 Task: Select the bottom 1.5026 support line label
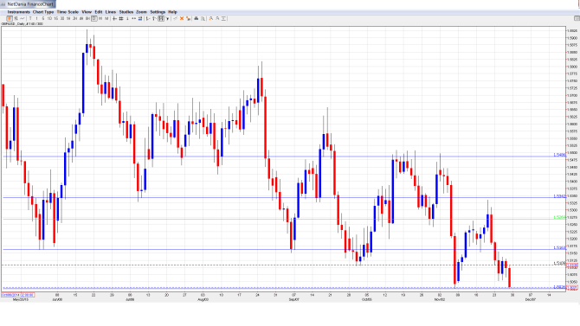click(559, 287)
